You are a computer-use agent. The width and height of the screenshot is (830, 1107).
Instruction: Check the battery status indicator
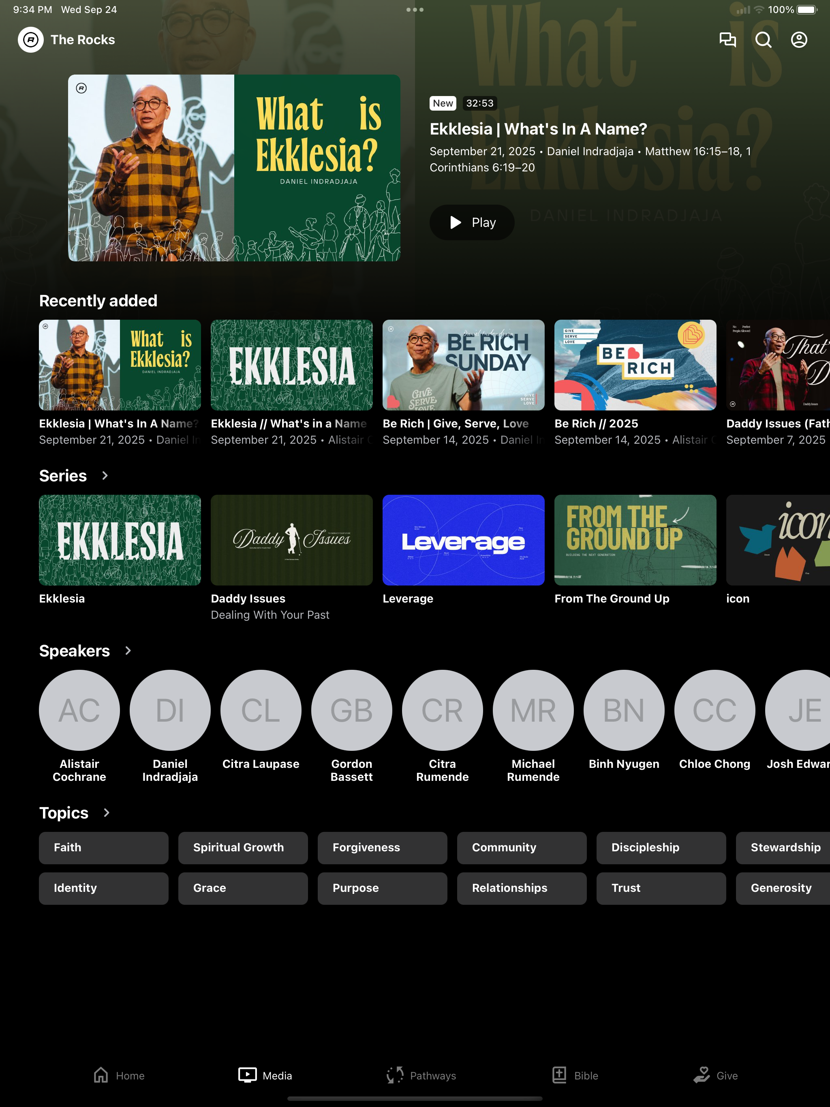point(806,9)
